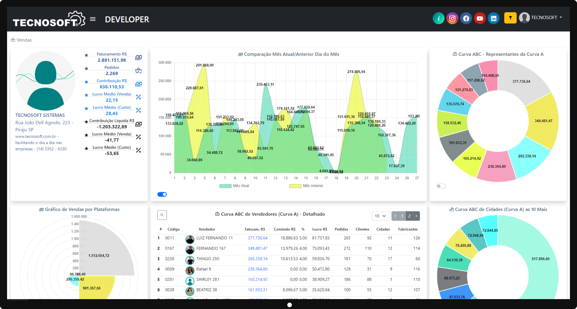Toggle the yellow Mês Anterior legend swatch
This screenshot has height=309, width=577.
click(295, 186)
